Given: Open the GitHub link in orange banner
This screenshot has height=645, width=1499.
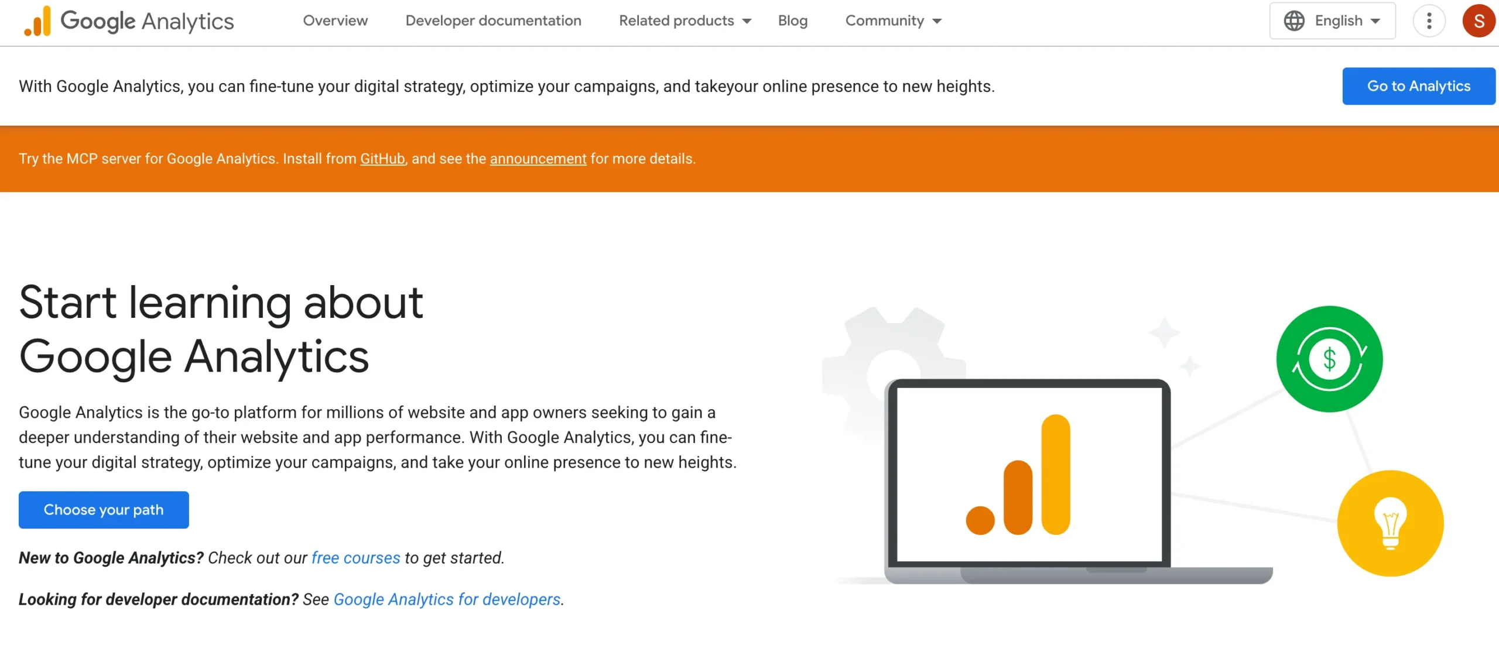Looking at the screenshot, I should click(x=382, y=159).
